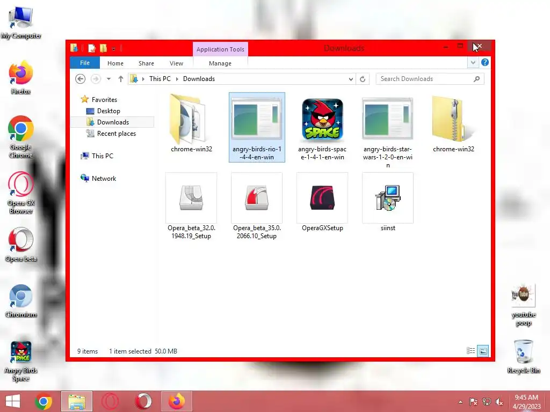Select Opera_beta_32.0.1948.19_Setup installer
Screen dimensions: 550x412
pos(191,206)
